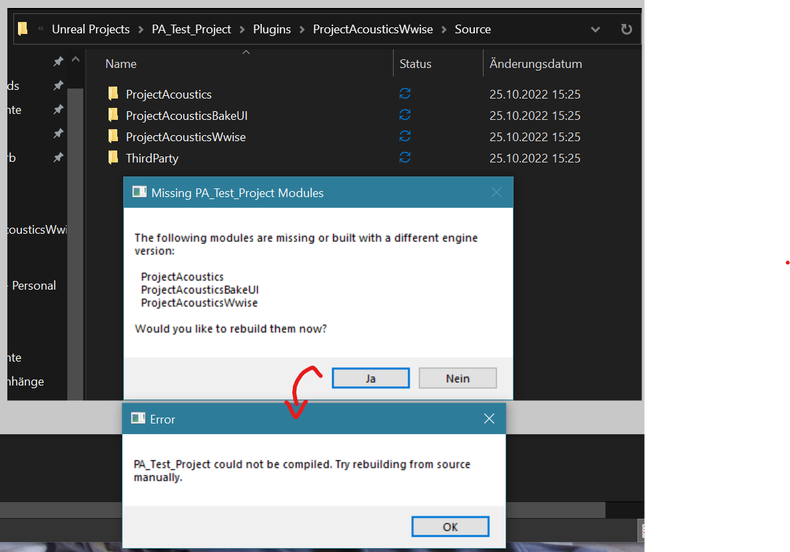Close the Error dialog window
790x552 pixels.
click(489, 419)
